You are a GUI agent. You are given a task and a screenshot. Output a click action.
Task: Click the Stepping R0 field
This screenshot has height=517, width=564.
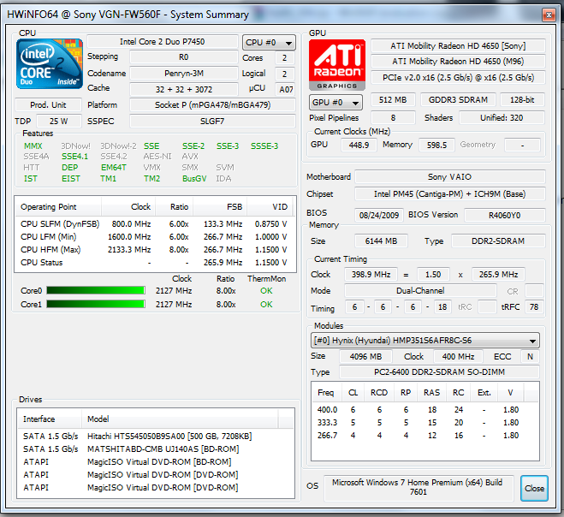coord(184,57)
